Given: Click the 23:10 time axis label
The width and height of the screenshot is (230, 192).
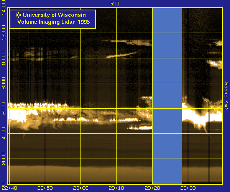Looking at the screenshot, I should coord(116,188).
